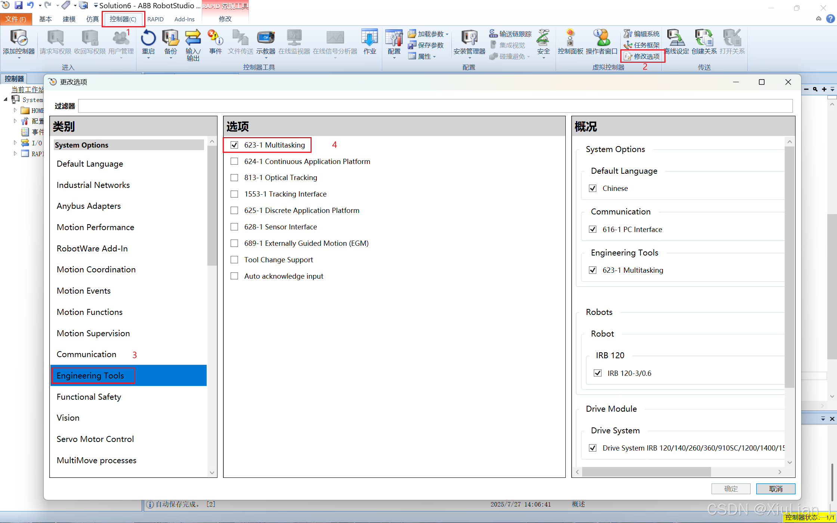Image resolution: width=837 pixels, height=523 pixels.
Task: Collapse the System tree node
Action: tap(6, 99)
